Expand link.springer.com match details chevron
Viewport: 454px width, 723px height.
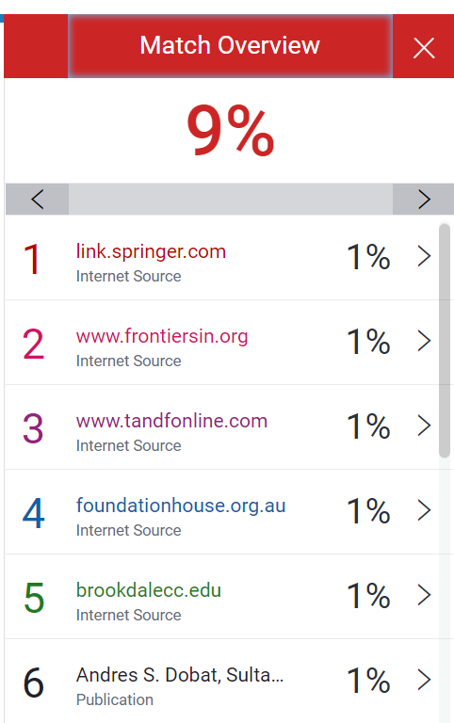click(x=424, y=256)
